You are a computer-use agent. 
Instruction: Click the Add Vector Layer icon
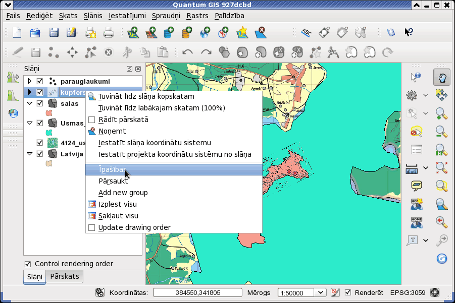tap(133, 32)
